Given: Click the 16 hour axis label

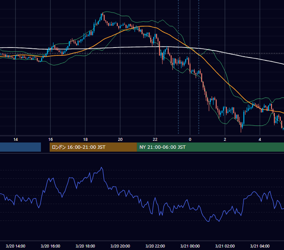Looking at the screenshot, I should [x=51, y=140].
